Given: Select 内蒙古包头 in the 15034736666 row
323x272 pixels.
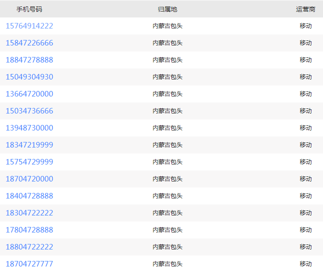Looking at the screenshot, I should pos(167,111).
